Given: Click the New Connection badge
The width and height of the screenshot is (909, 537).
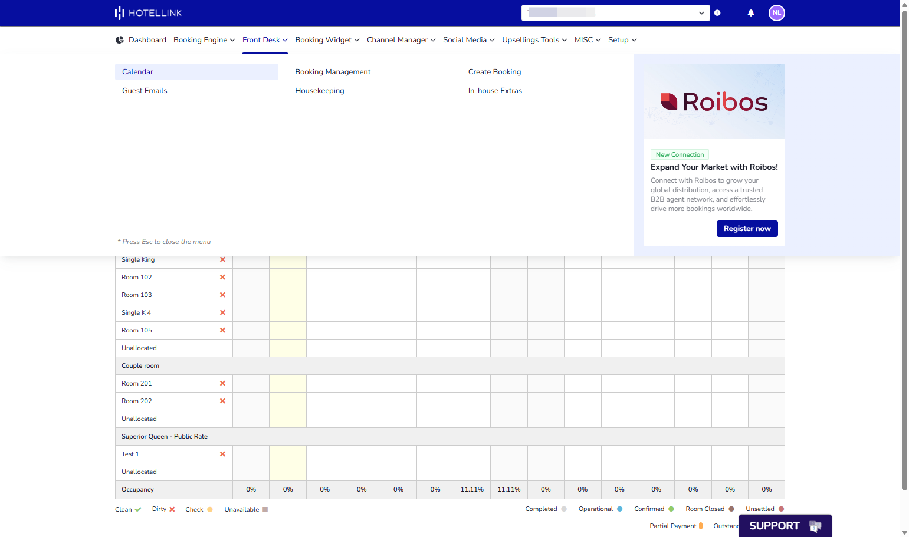Looking at the screenshot, I should point(680,154).
